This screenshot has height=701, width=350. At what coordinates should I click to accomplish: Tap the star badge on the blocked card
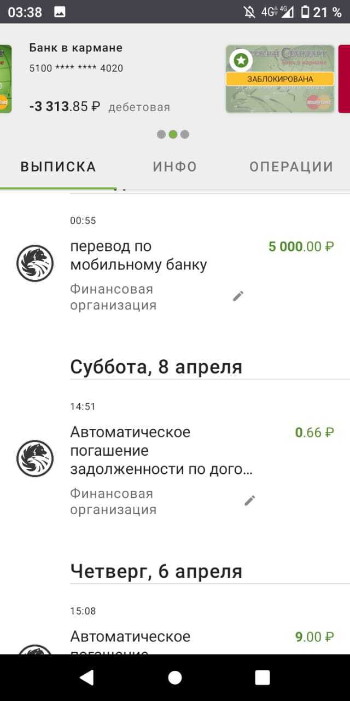coord(240,60)
